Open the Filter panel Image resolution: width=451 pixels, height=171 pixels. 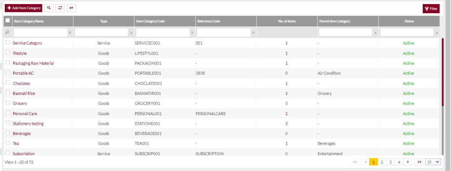pos(431,9)
